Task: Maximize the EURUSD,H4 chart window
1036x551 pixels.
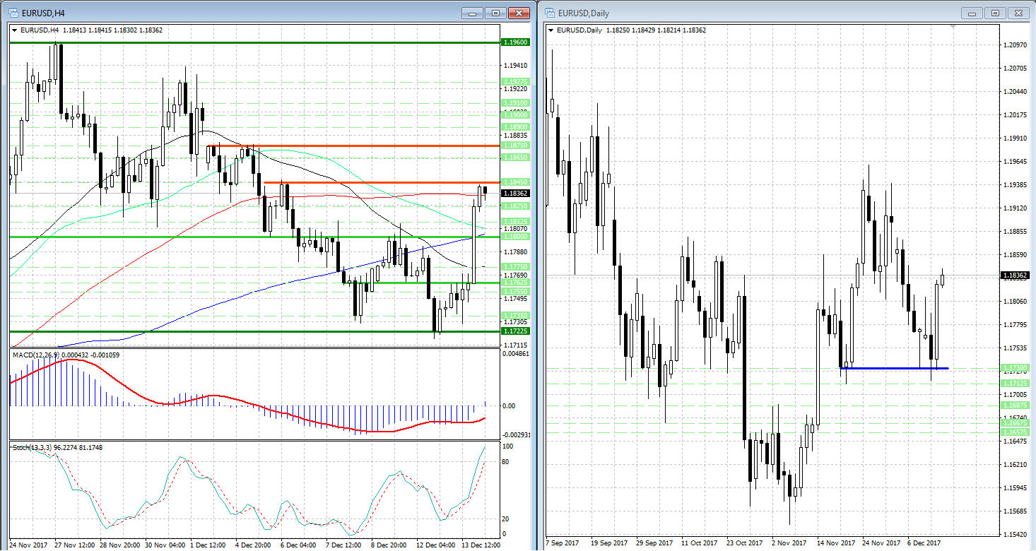Action: click(495, 13)
